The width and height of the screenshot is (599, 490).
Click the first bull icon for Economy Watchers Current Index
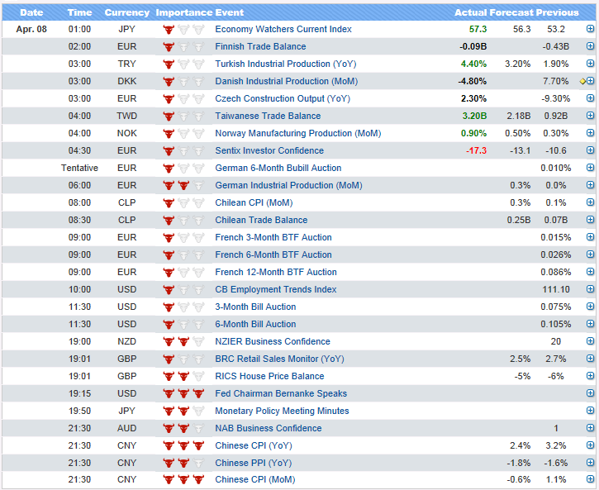(x=169, y=29)
